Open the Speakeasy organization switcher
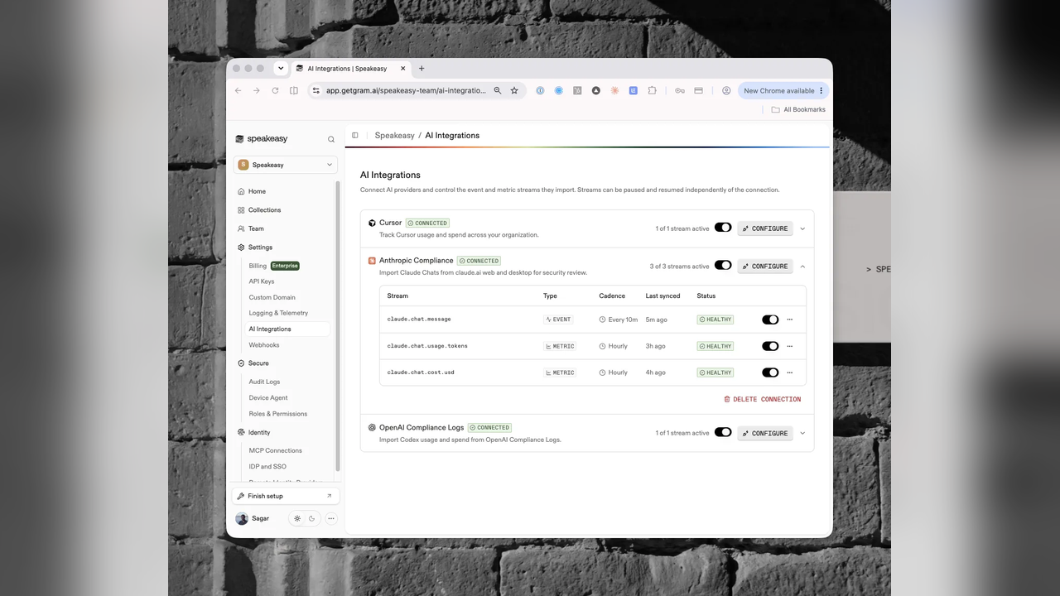This screenshot has width=1060, height=596. 286,165
